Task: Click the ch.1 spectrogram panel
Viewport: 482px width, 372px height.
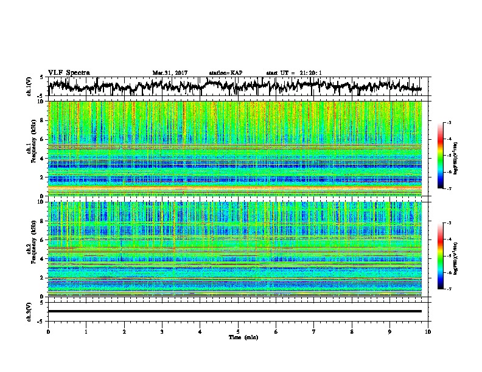Action: click(235, 148)
